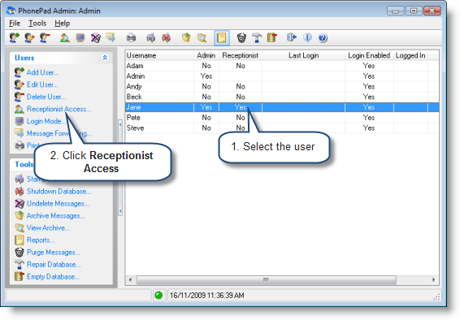Select the highlighted Jane user row
Image resolution: width=460 pixels, height=320 pixels.
(282, 107)
